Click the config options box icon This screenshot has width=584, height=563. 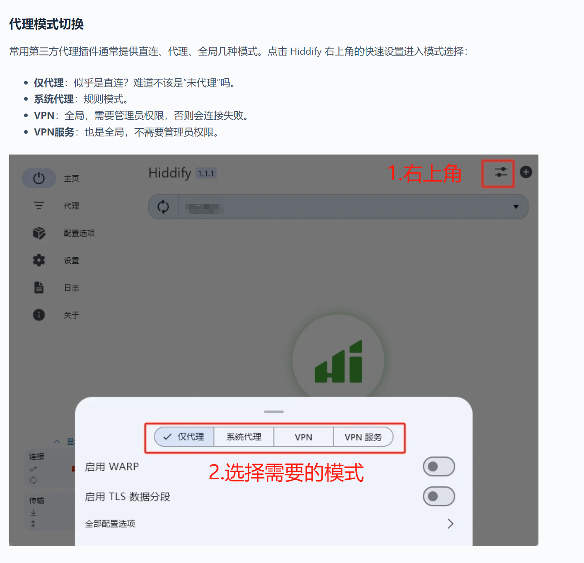pyautogui.click(x=39, y=233)
